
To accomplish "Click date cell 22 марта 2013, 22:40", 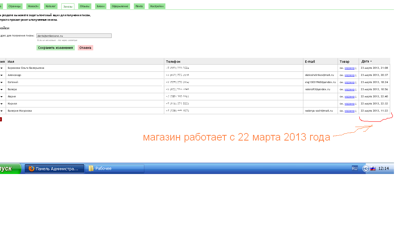I will (x=374, y=97).
